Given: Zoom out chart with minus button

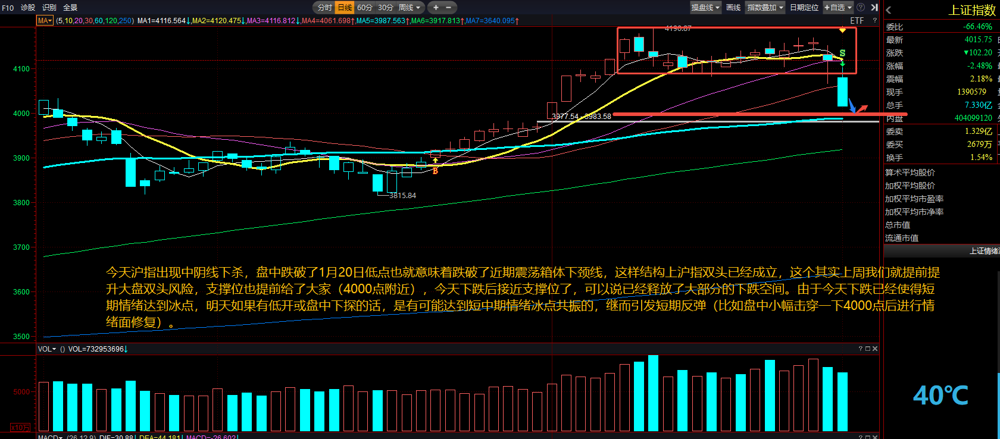Looking at the screenshot, I should click(449, 8).
